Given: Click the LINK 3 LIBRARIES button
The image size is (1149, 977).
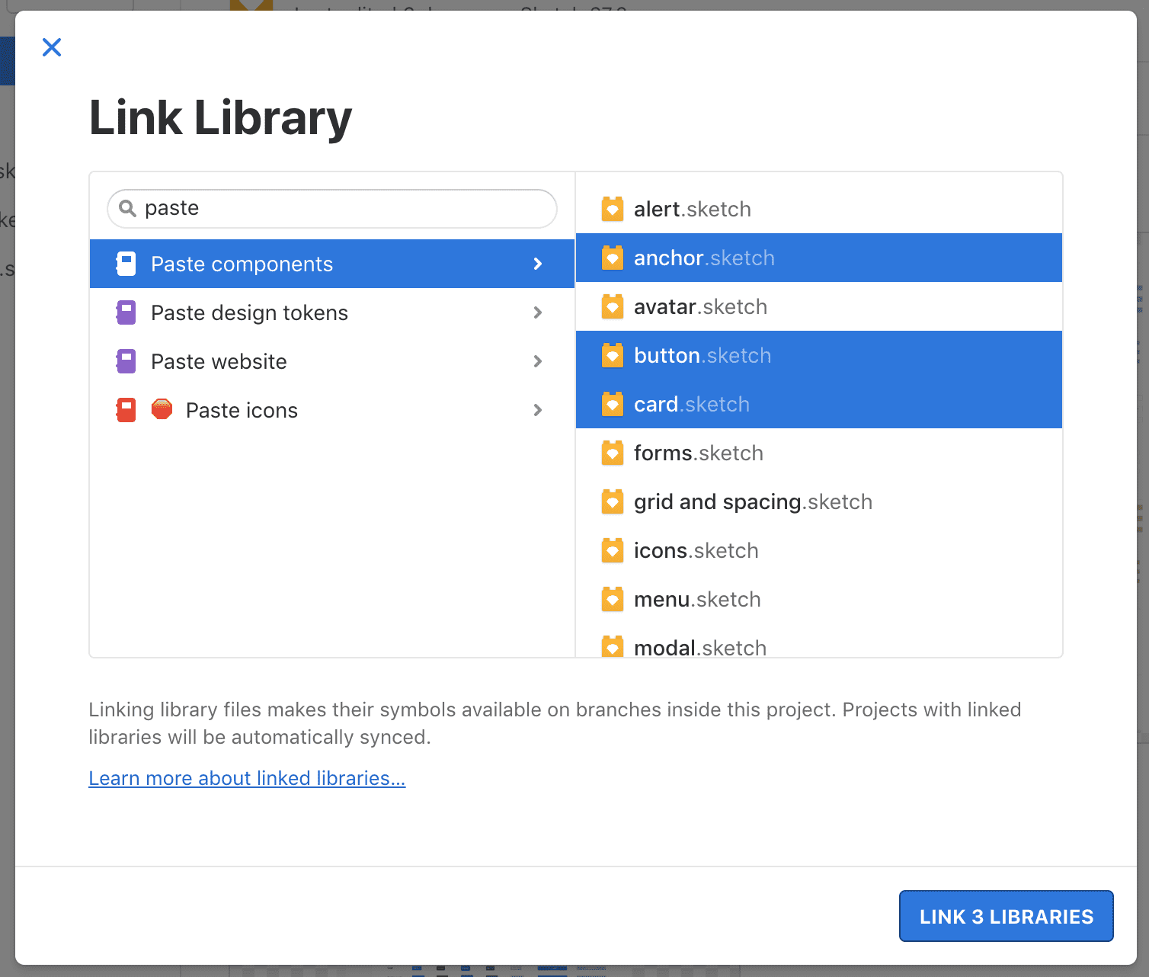Looking at the screenshot, I should (x=1006, y=916).
